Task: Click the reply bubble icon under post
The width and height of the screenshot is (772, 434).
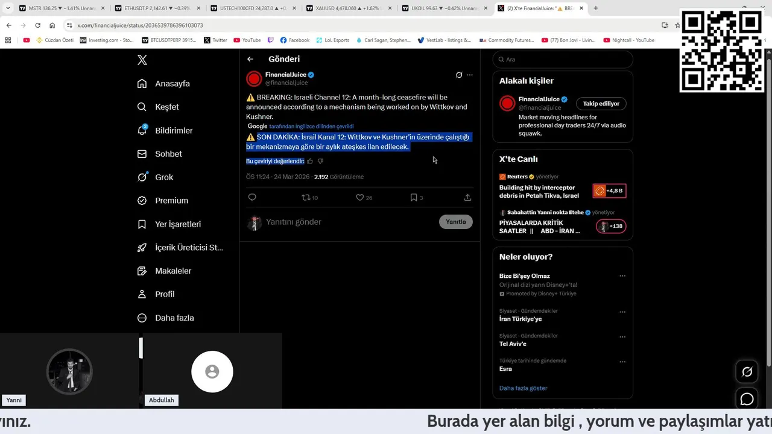Action: point(252,197)
